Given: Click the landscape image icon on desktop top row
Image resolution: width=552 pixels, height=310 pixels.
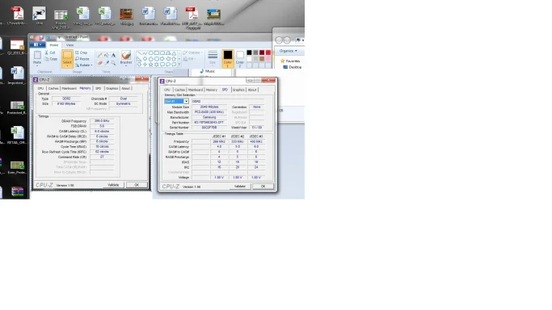Looking at the screenshot, I should 213,14.
